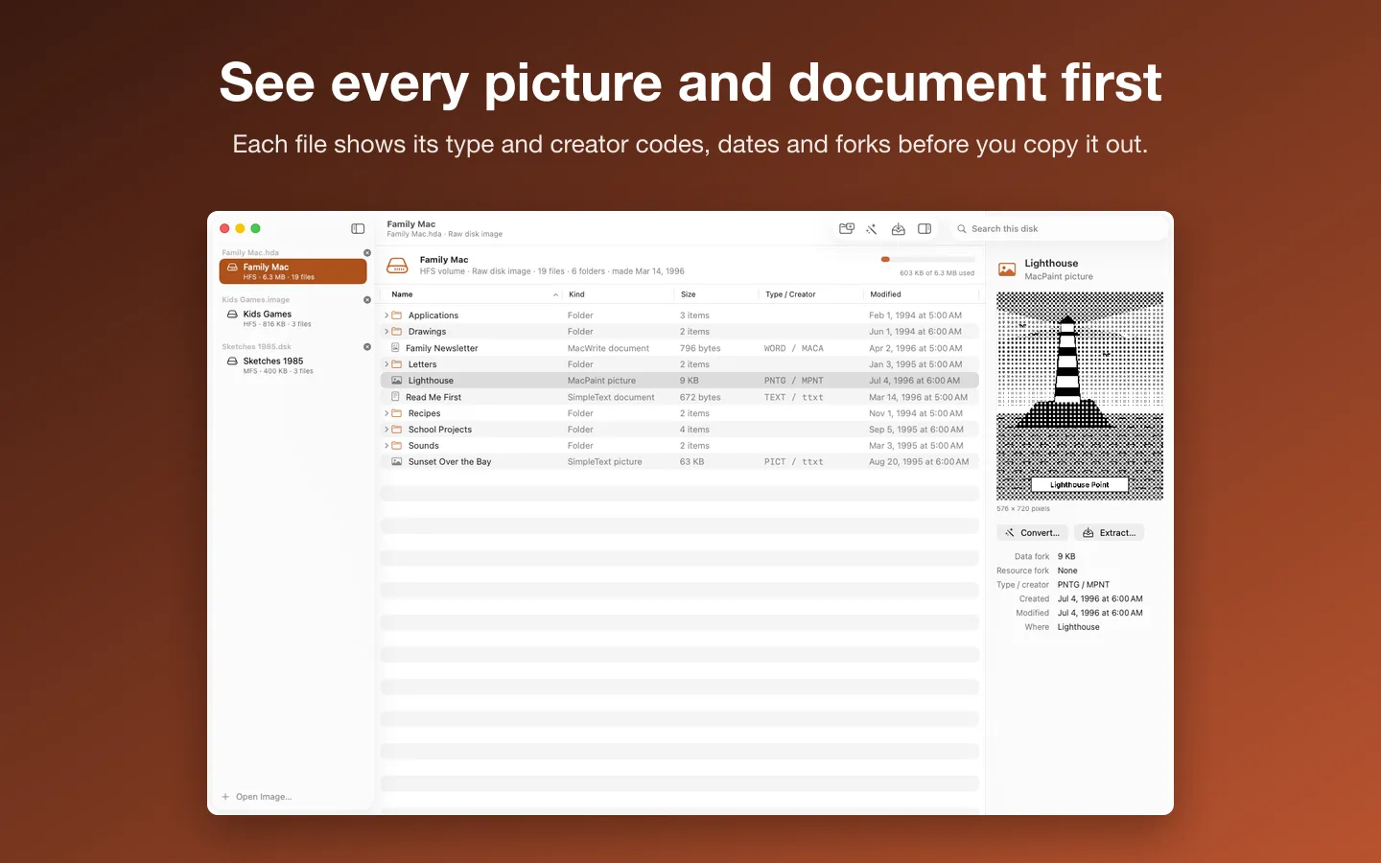
Task: Click the Sunset Over the Bay picture icon
Action: 396,462
